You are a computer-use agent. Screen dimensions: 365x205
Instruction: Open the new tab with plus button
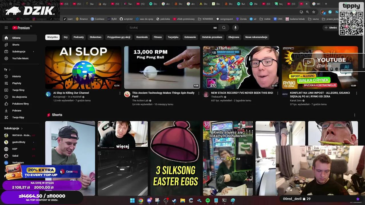coord(326,4)
